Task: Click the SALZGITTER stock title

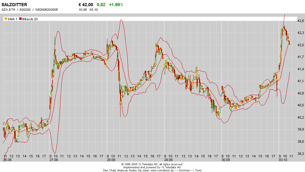Action: click(14, 5)
